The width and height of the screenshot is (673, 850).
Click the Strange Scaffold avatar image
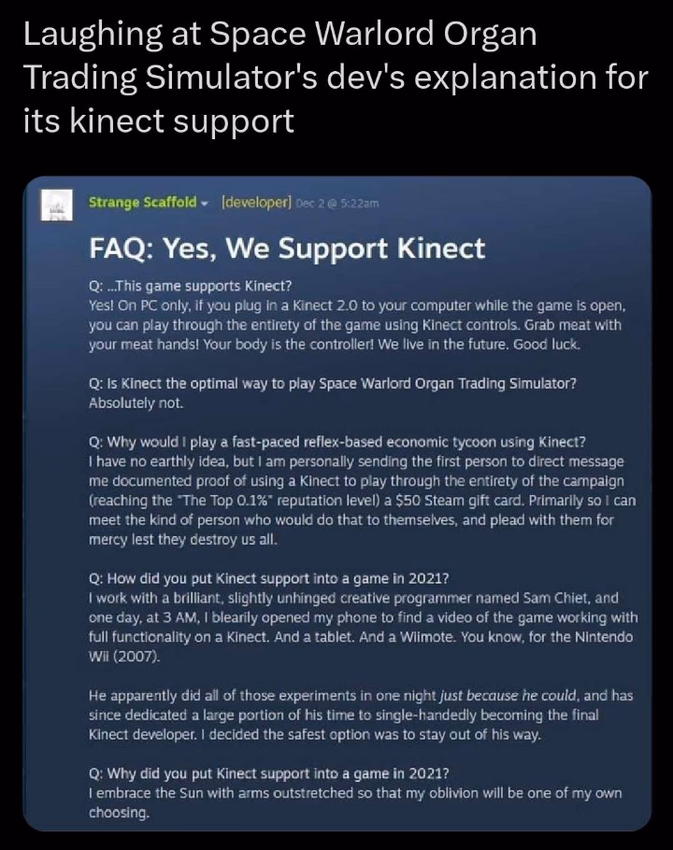tap(56, 205)
